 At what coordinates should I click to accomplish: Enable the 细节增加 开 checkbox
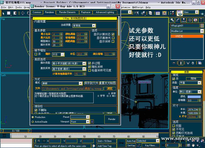[36, 54]
